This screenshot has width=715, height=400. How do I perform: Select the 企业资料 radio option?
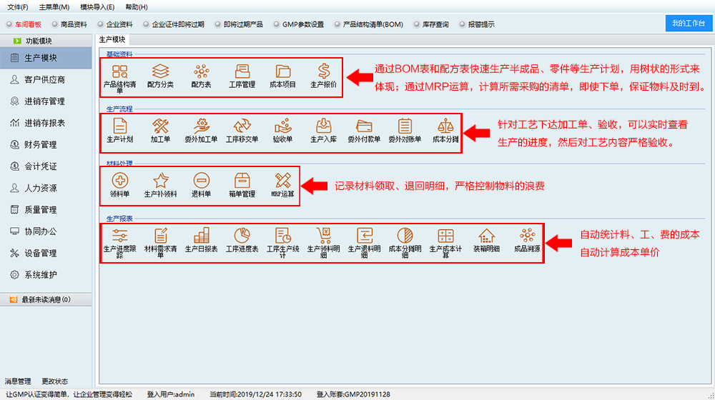(x=100, y=24)
